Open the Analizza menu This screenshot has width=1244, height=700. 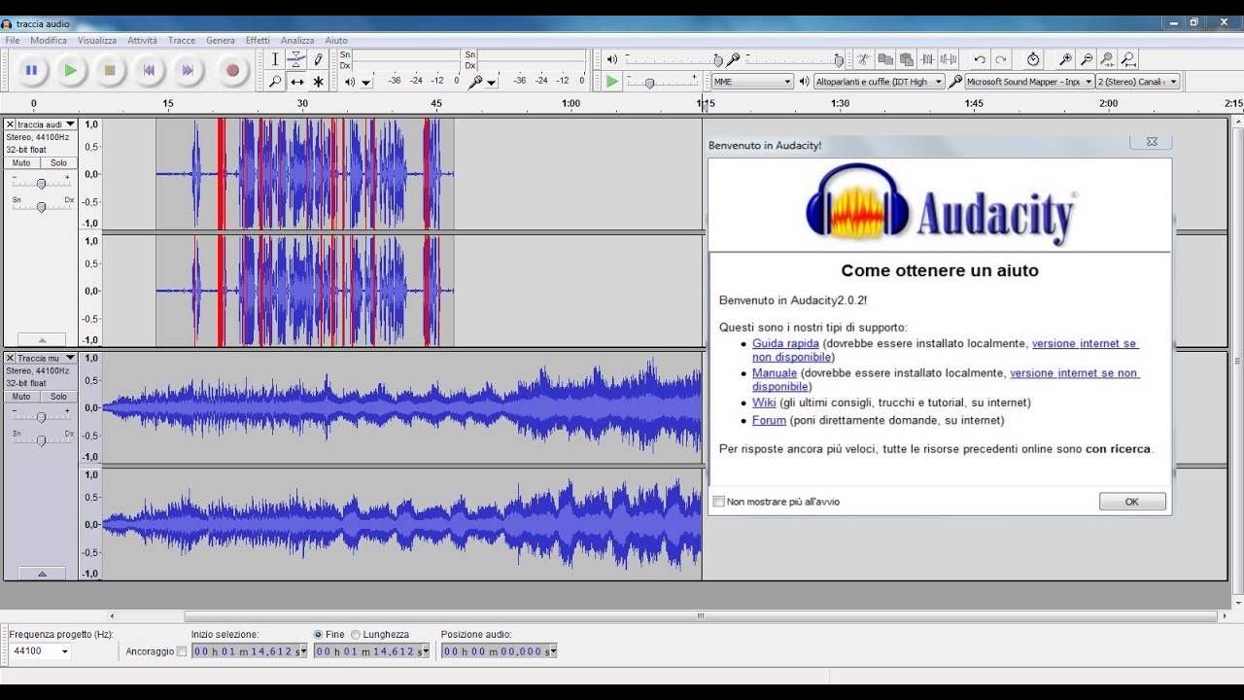[297, 40]
